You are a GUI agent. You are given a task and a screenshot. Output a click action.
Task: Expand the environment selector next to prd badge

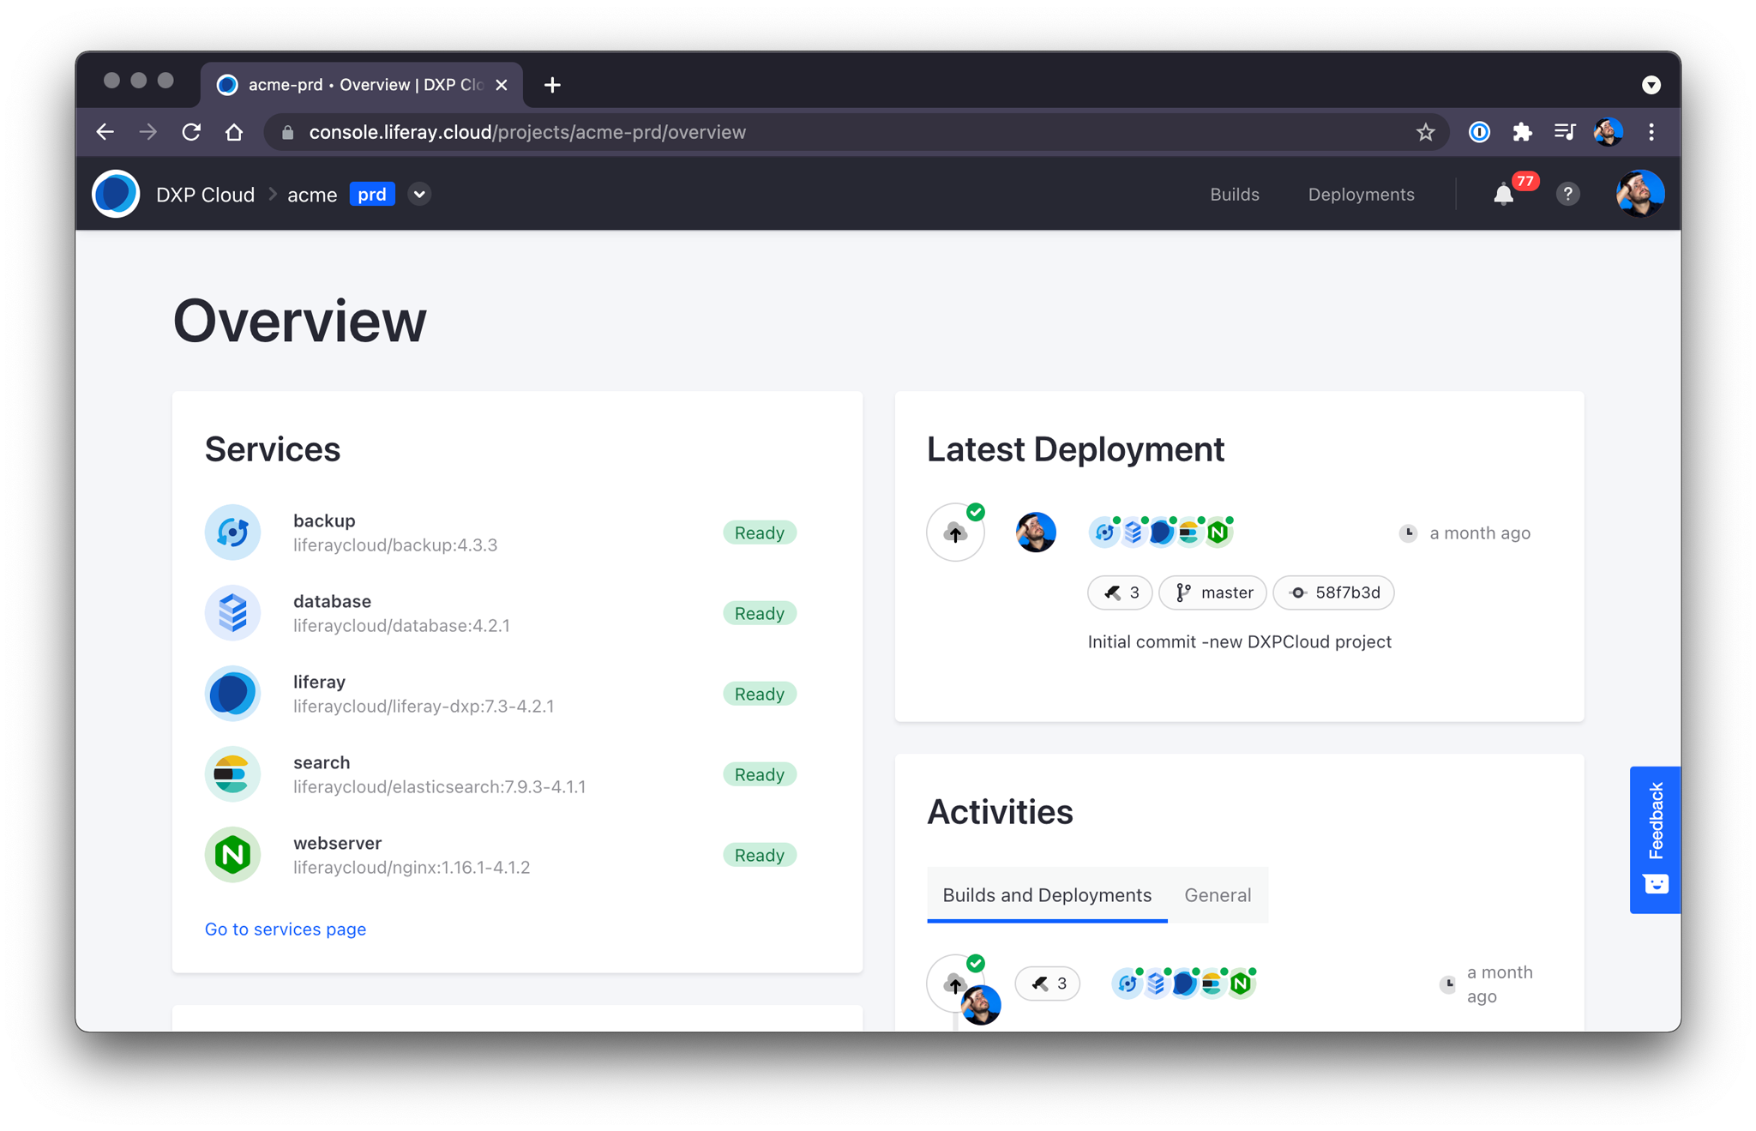pos(418,194)
